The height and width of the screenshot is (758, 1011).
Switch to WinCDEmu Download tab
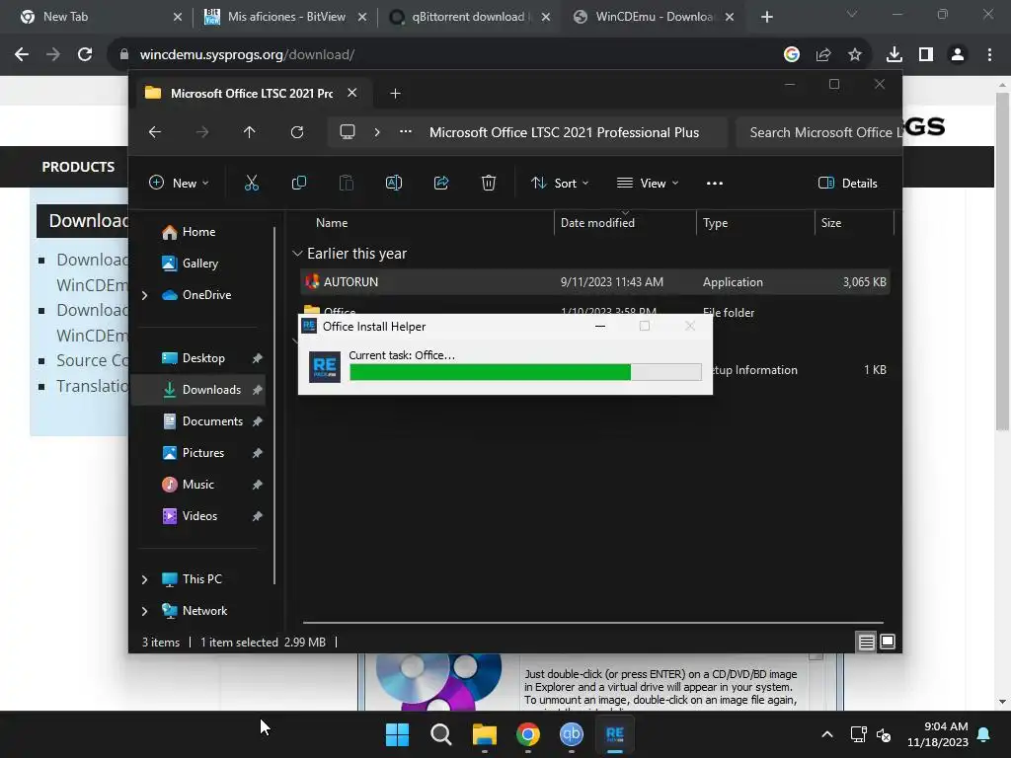654,17
